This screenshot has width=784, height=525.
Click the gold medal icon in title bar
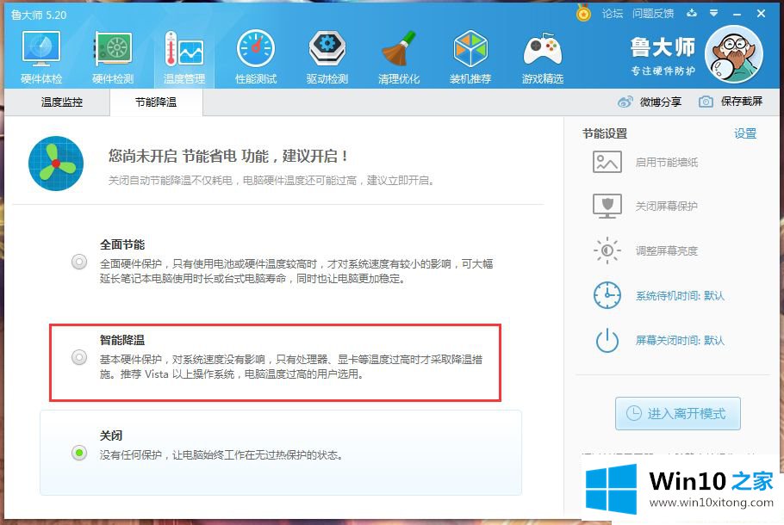point(583,13)
